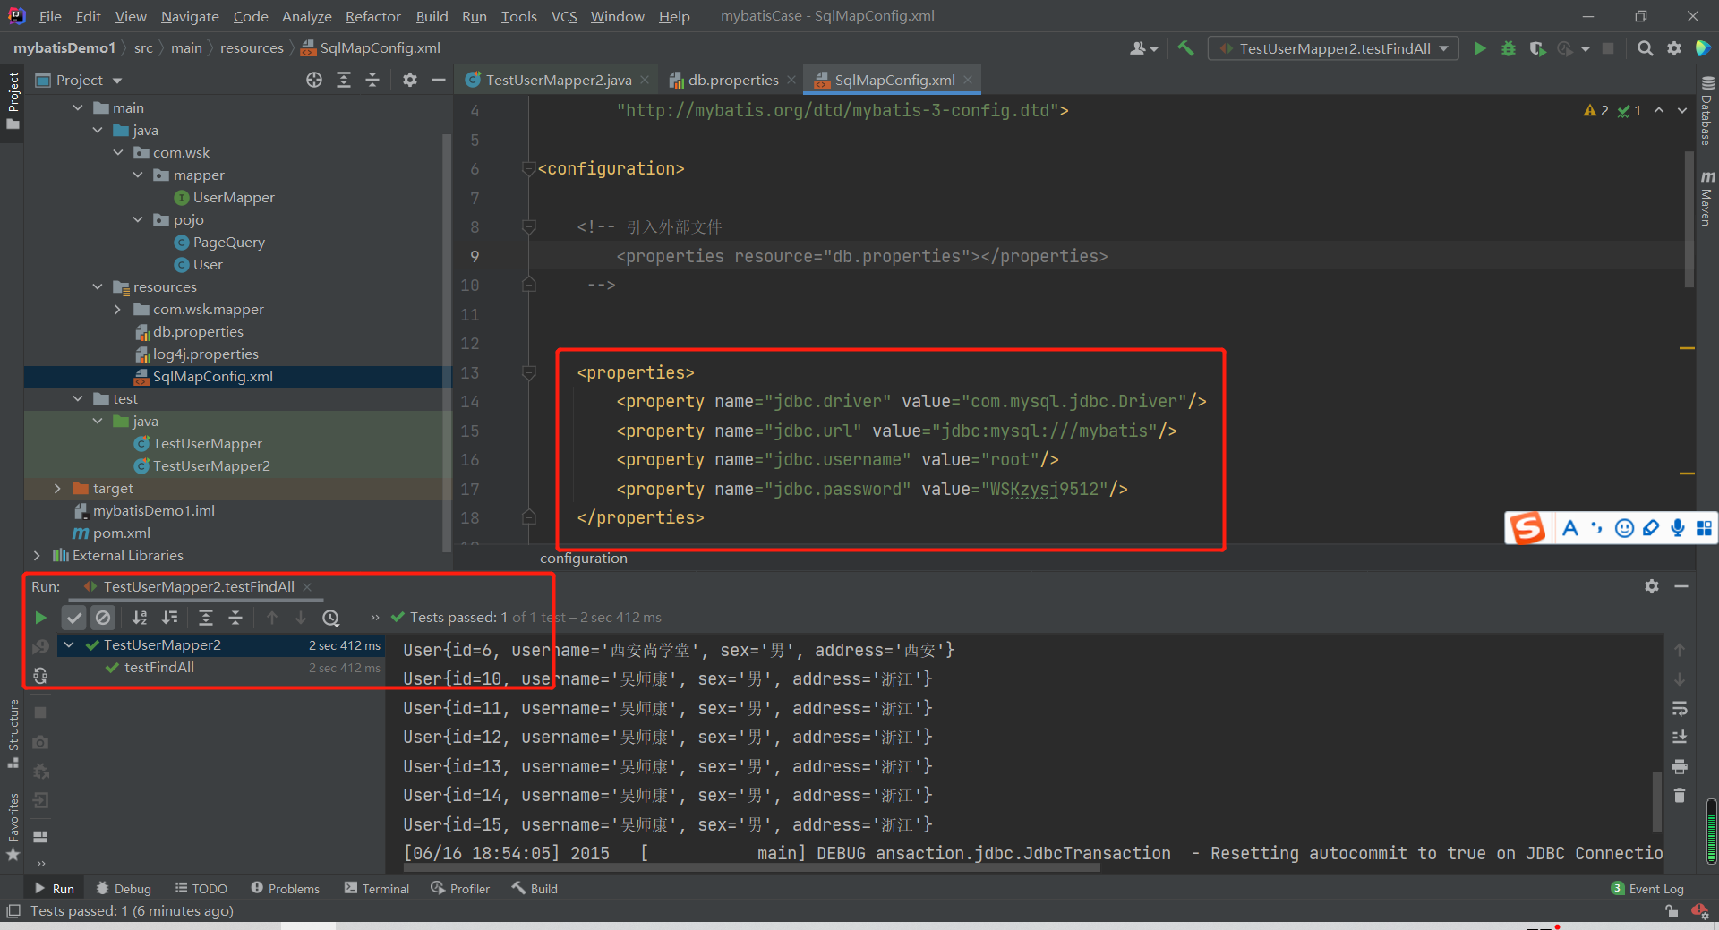
Task: Expand the target folder
Action: click(x=57, y=488)
